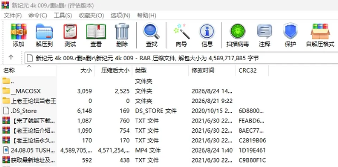Click the 2026/8/24 1:40 date cell

click(212, 150)
